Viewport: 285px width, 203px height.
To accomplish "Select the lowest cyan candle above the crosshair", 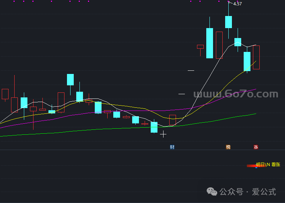I will [x=154, y=127].
